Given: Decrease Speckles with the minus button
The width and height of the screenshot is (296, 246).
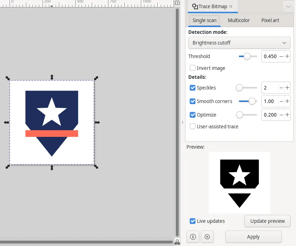Looking at the screenshot, I should point(281,88).
